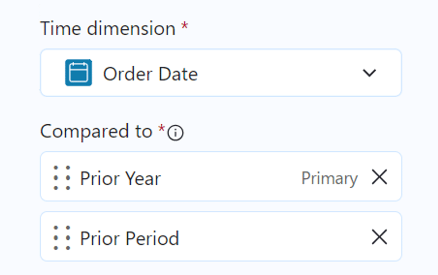Select the Prior Period comparison item
The height and width of the screenshot is (275, 438).
(x=221, y=236)
